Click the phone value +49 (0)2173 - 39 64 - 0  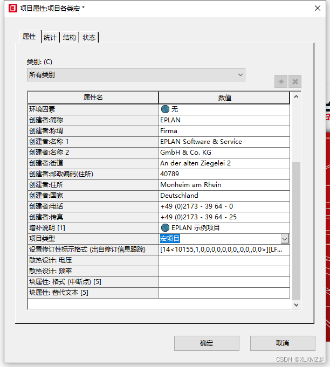click(x=224, y=206)
